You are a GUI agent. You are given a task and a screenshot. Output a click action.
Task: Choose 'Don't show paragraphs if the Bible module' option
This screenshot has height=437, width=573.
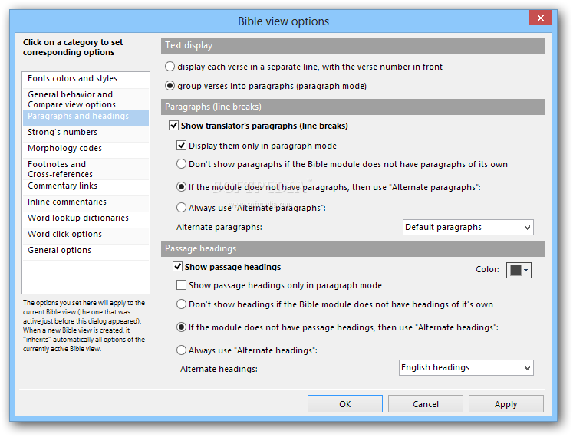point(181,164)
